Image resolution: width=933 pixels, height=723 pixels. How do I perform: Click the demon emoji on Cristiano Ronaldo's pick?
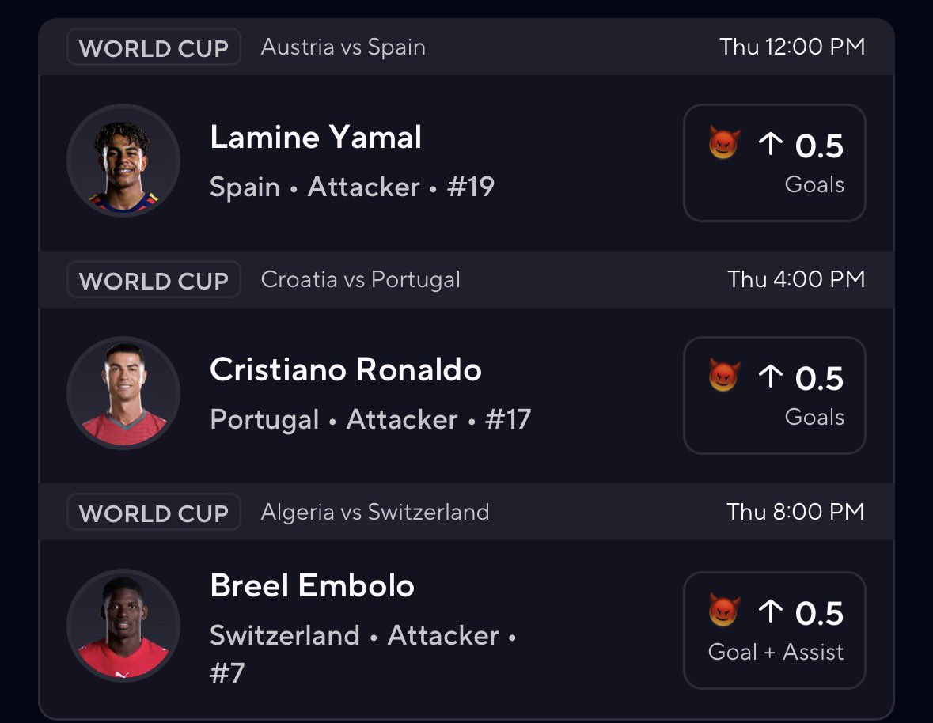point(724,375)
